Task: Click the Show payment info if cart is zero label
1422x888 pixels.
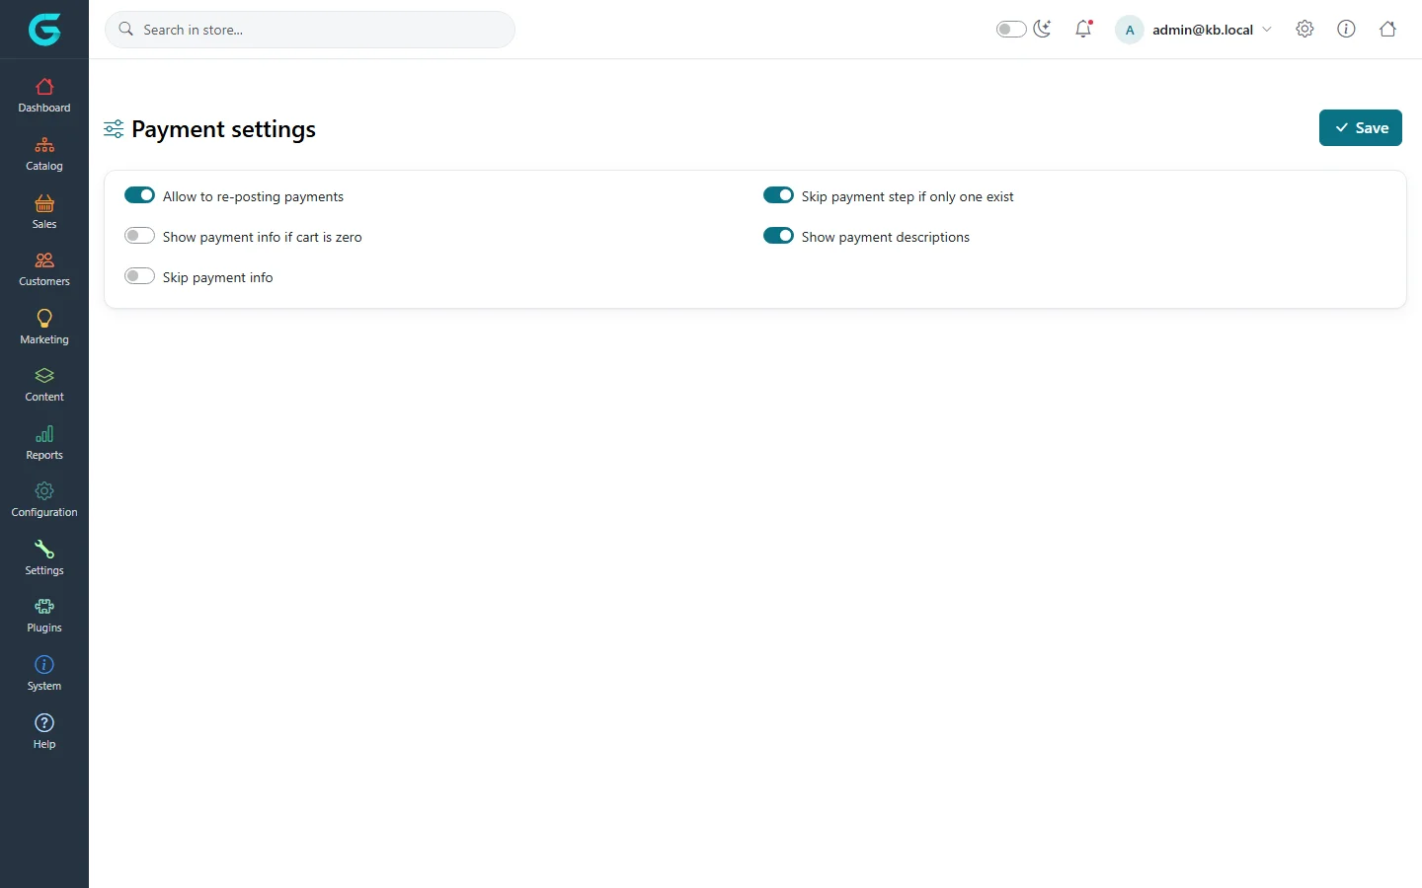Action: click(262, 237)
